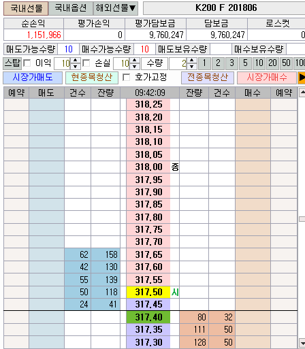Open the 해외선물 dropdown
Viewport: 305px width, 349px height.
click(x=116, y=8)
